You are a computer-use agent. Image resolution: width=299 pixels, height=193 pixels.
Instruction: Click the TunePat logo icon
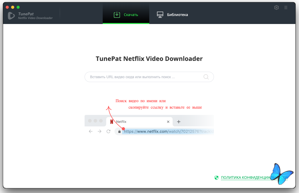[11, 16]
